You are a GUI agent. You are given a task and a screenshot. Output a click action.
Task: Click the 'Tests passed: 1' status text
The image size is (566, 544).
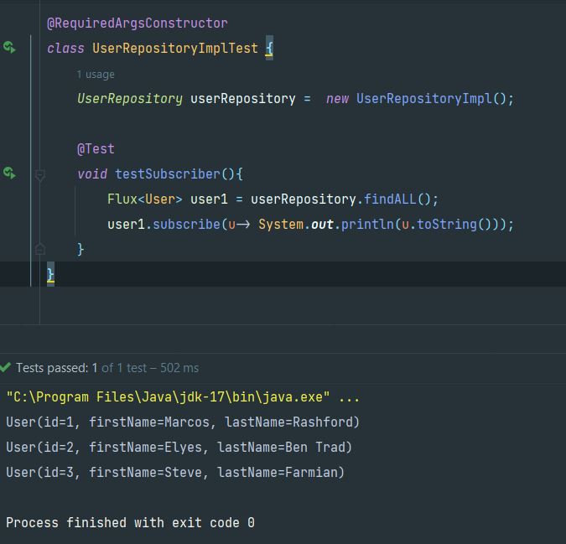pos(57,368)
